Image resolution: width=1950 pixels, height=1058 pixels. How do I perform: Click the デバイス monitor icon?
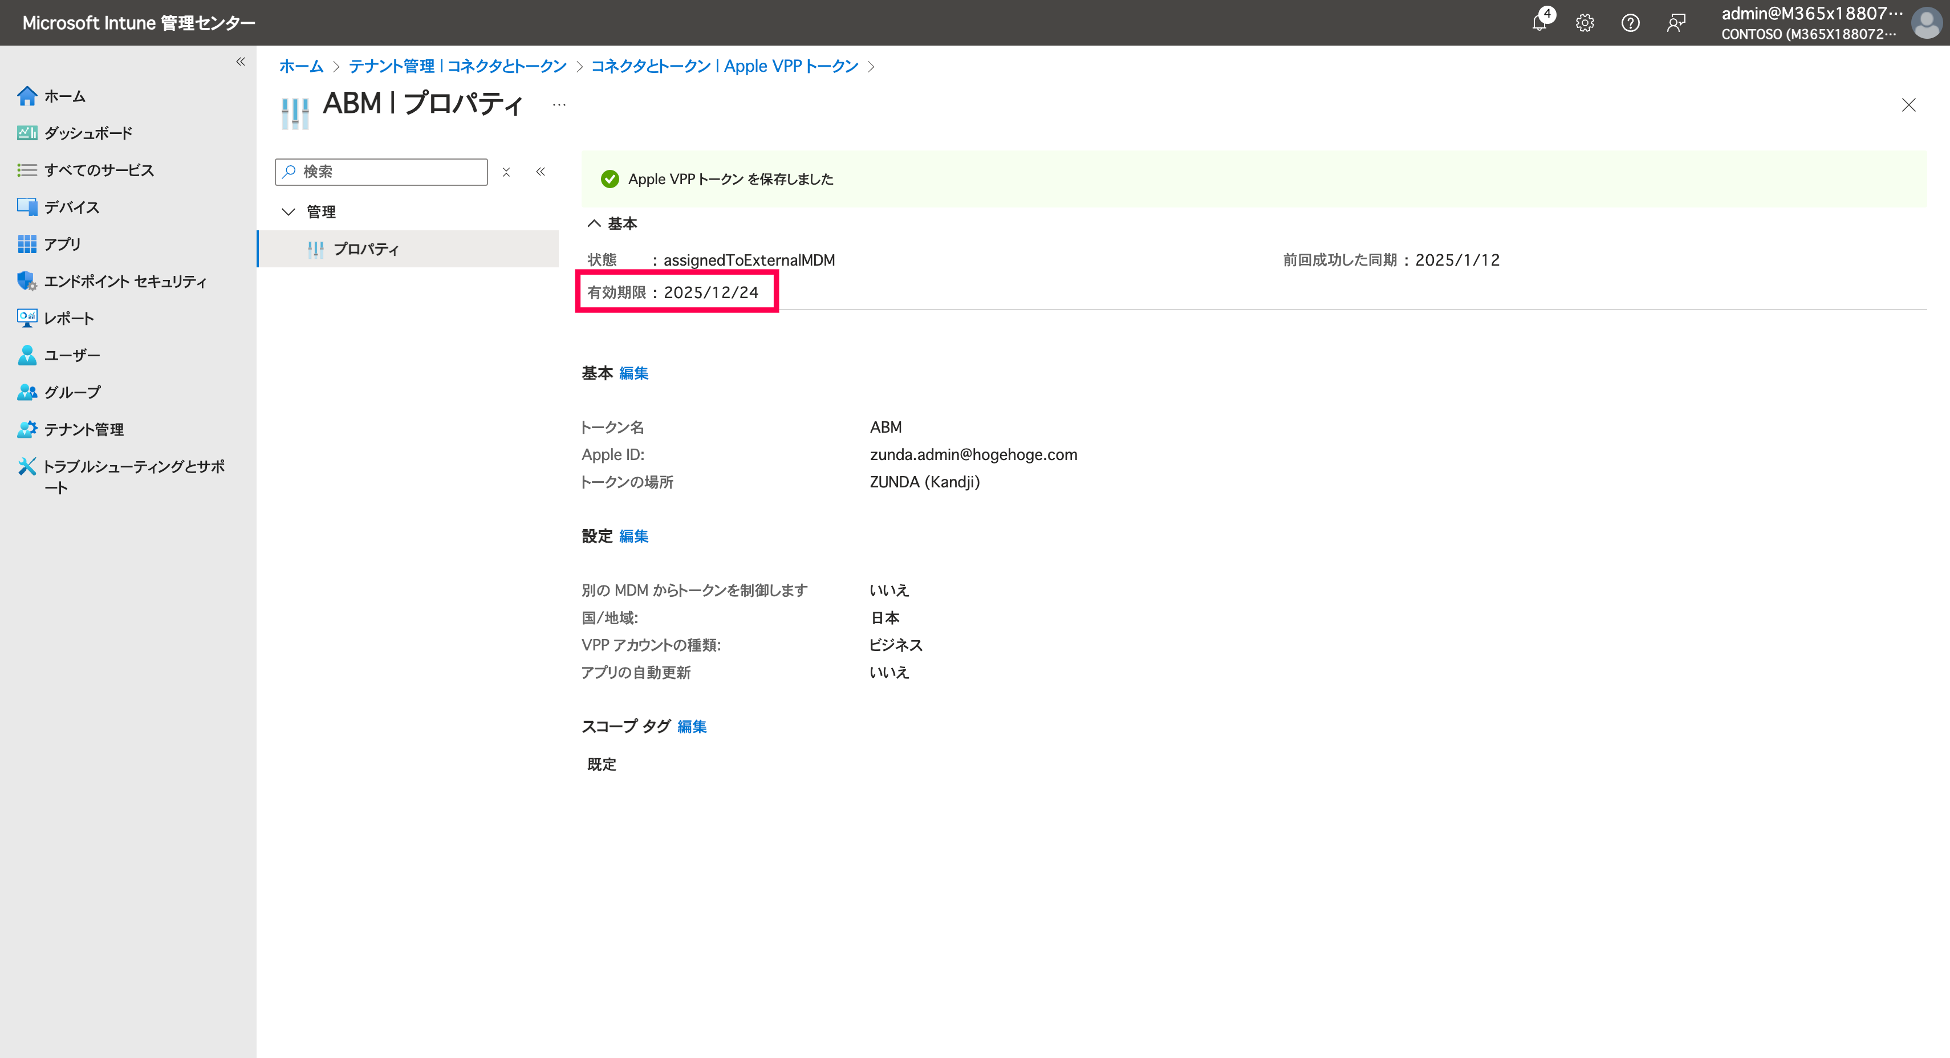27,206
